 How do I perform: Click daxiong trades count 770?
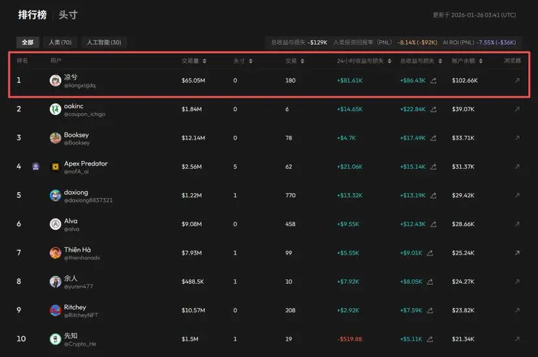[x=290, y=195]
